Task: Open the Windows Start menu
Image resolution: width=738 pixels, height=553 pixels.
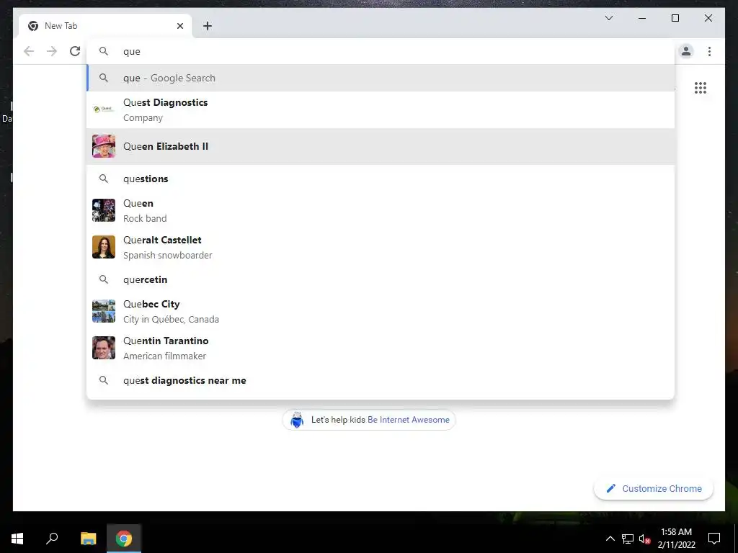Action: 17,538
